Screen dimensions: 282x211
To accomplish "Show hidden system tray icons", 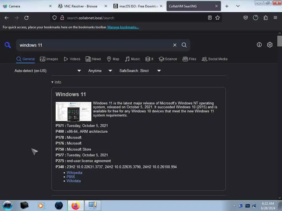I will tap(234, 206).
